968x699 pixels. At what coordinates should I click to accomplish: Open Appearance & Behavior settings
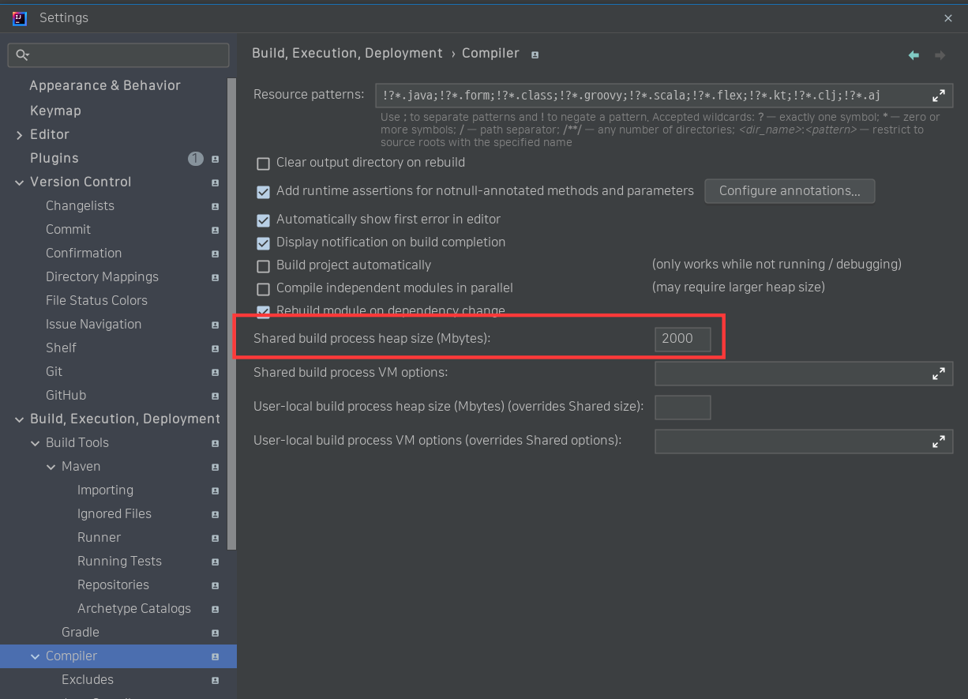(105, 85)
